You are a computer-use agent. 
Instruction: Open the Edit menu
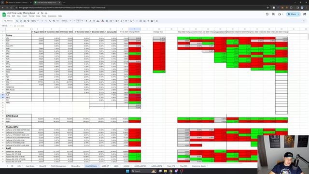tap(14, 16)
